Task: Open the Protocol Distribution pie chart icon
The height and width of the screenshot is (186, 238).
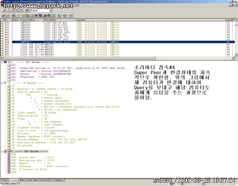Action: 45,16
